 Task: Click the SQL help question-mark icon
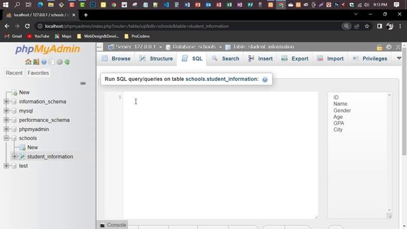tap(265, 80)
